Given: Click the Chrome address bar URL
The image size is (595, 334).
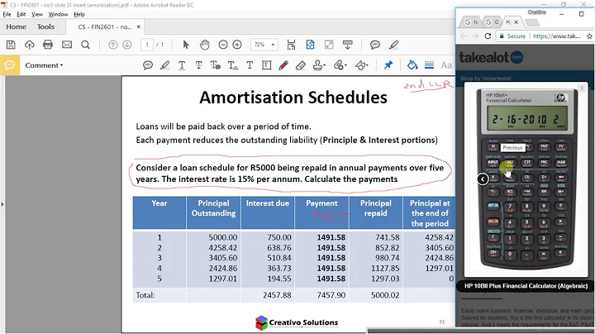Looking at the screenshot, I should [556, 36].
